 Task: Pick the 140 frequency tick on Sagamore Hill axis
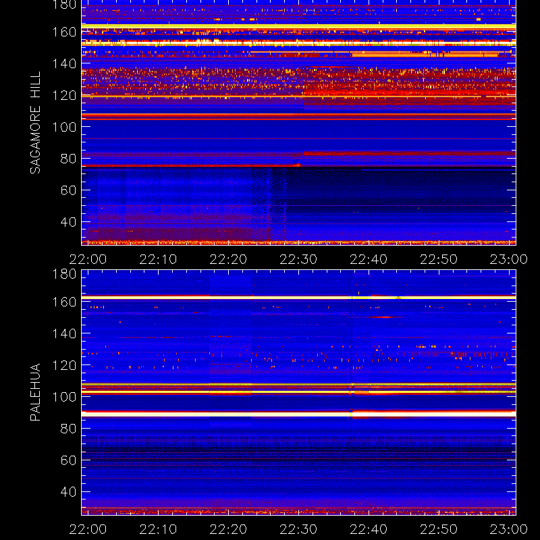64,63
